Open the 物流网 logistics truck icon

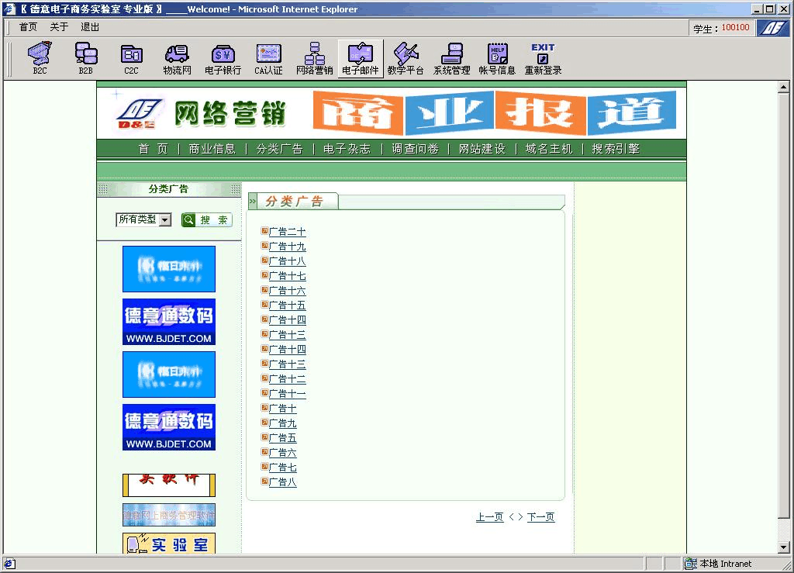click(177, 58)
